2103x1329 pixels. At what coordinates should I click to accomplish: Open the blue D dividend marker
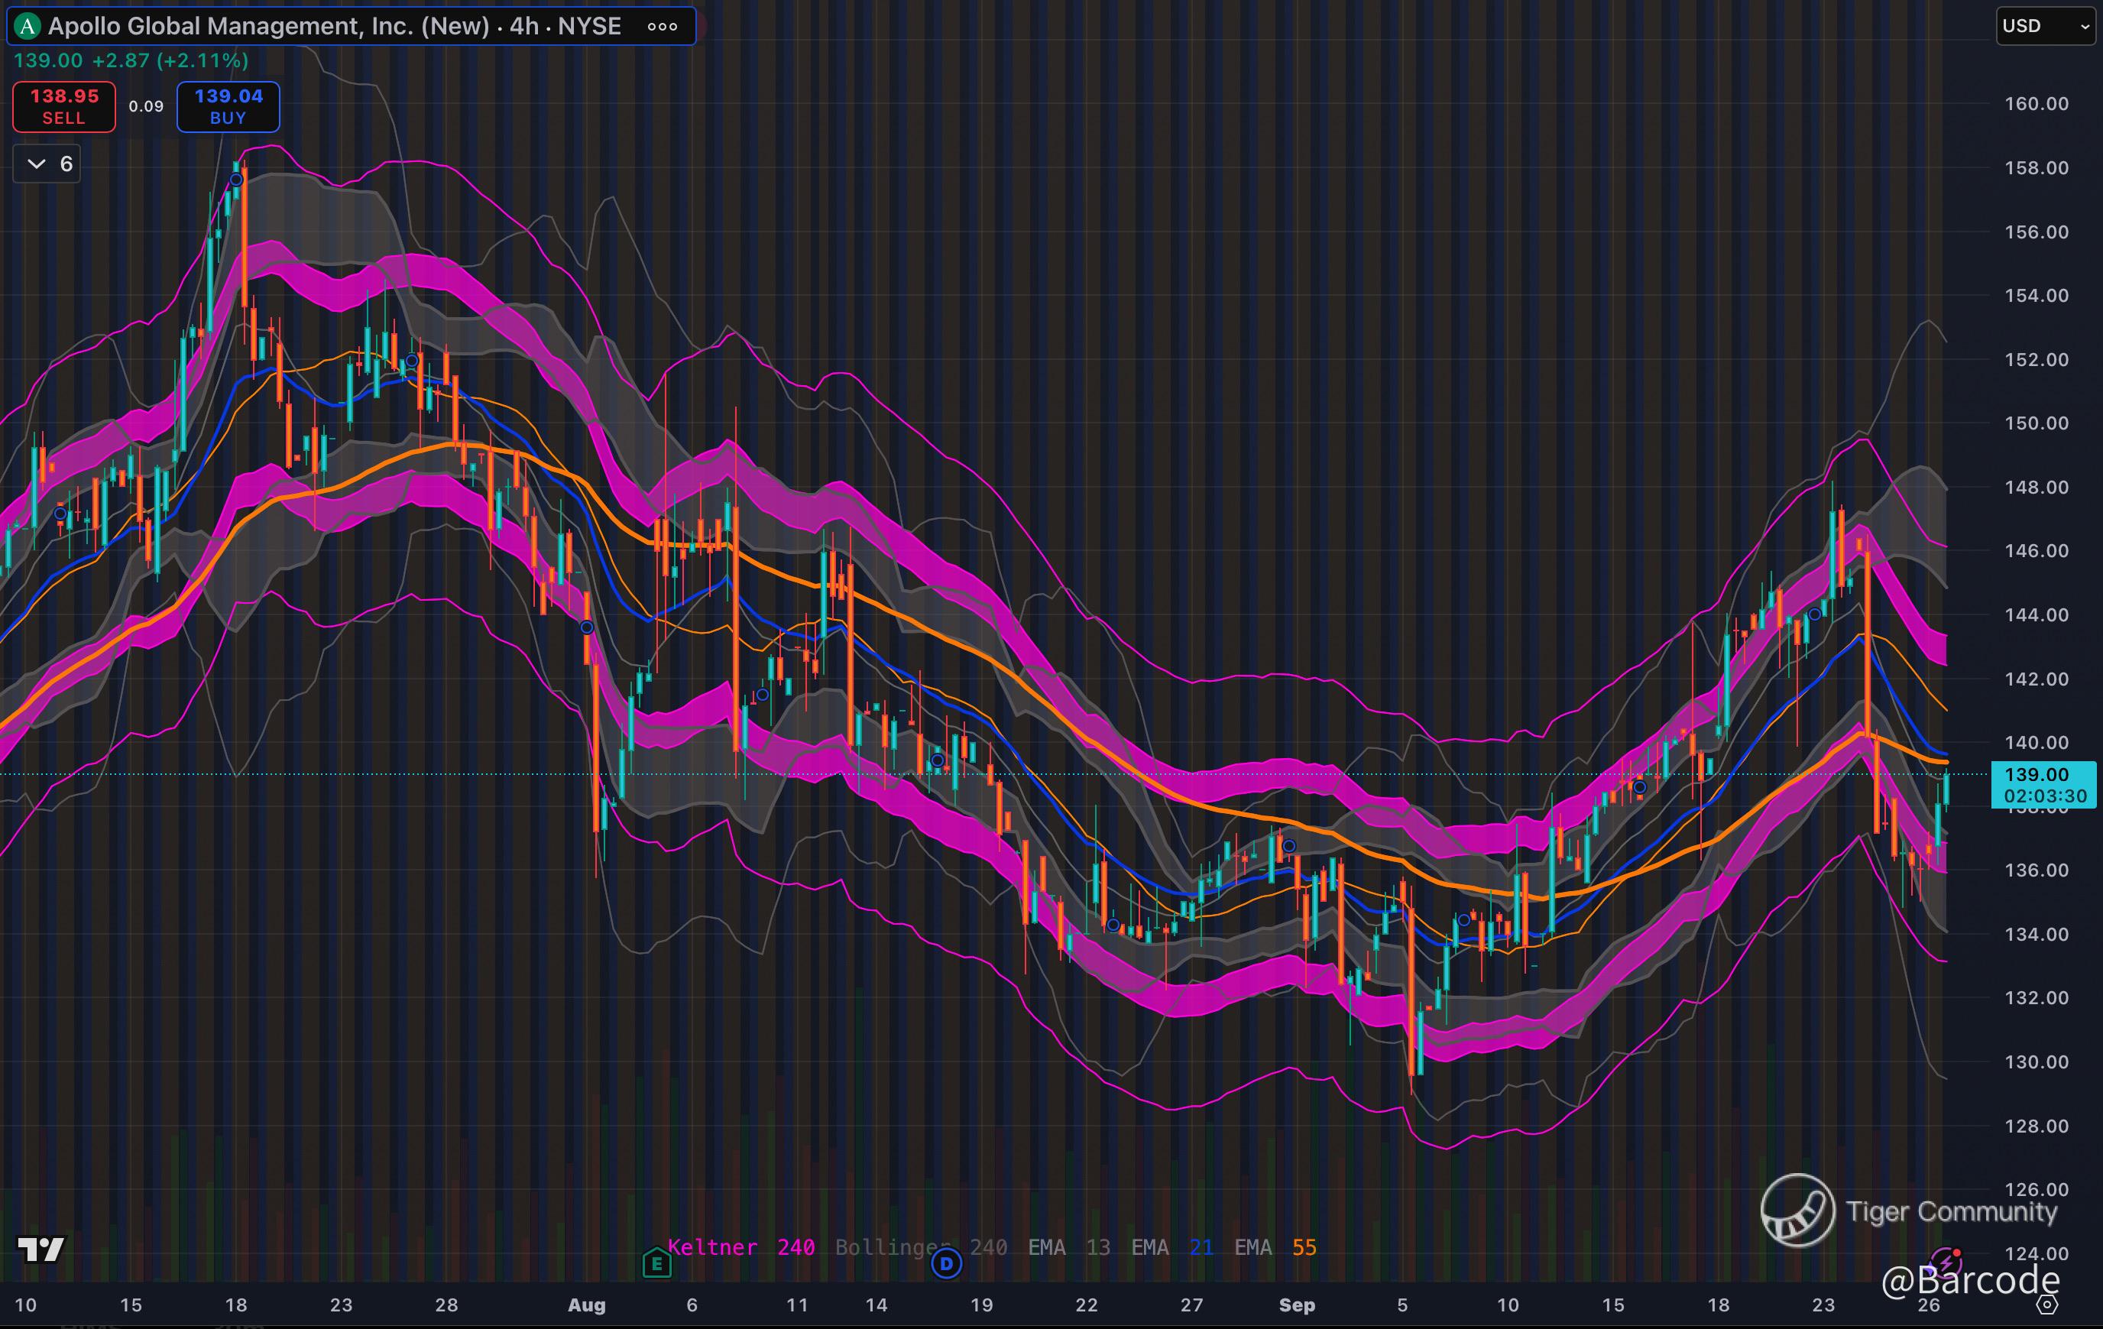pos(946,1263)
